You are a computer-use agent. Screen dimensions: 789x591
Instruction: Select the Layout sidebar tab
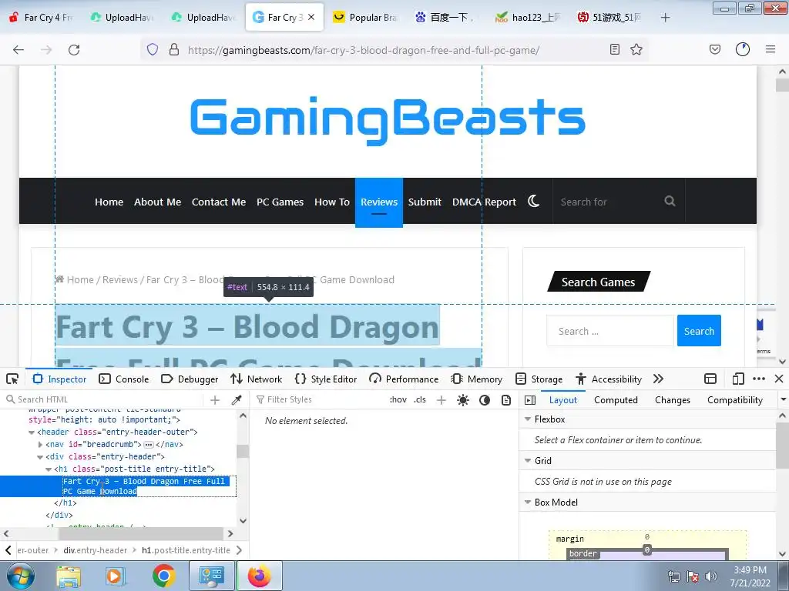tap(563, 400)
